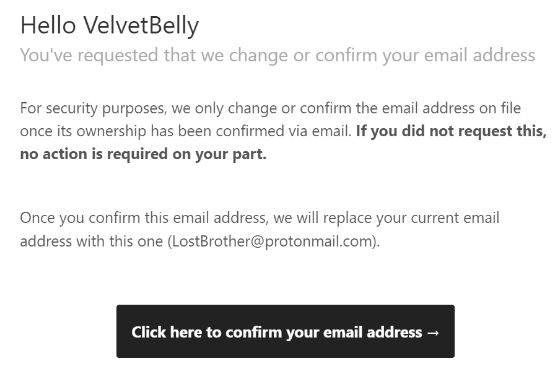Image resolution: width=555 pixels, height=366 pixels.
Task: Click the confirm your email address button
Action: point(285,332)
